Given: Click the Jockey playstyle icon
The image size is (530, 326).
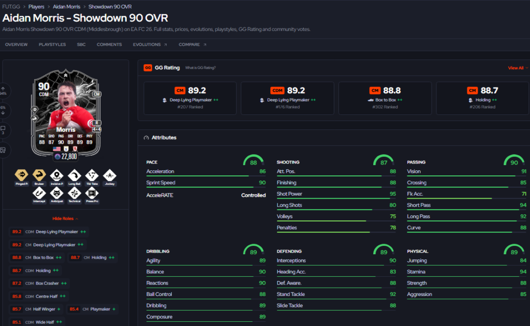Looking at the screenshot, I should [x=110, y=175].
